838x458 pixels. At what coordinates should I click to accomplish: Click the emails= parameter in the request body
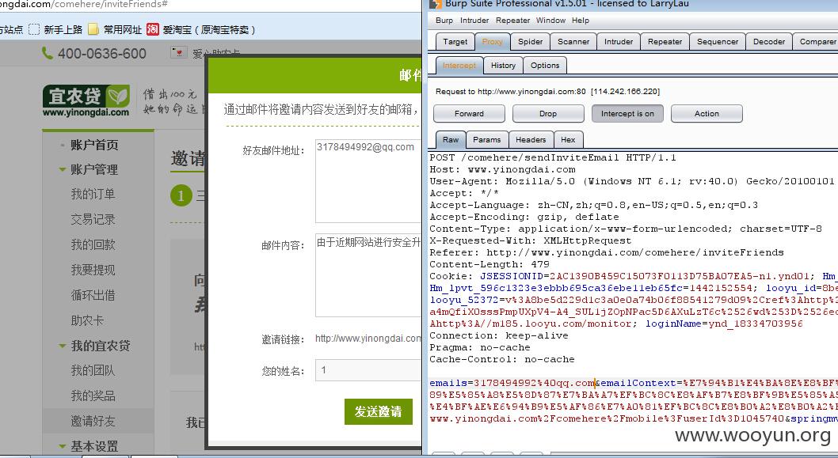pyautogui.click(x=512, y=384)
